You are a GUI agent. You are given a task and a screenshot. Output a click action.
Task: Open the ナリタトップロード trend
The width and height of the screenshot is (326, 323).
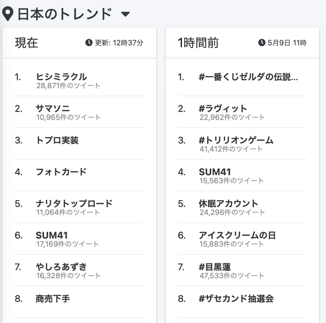point(74,203)
